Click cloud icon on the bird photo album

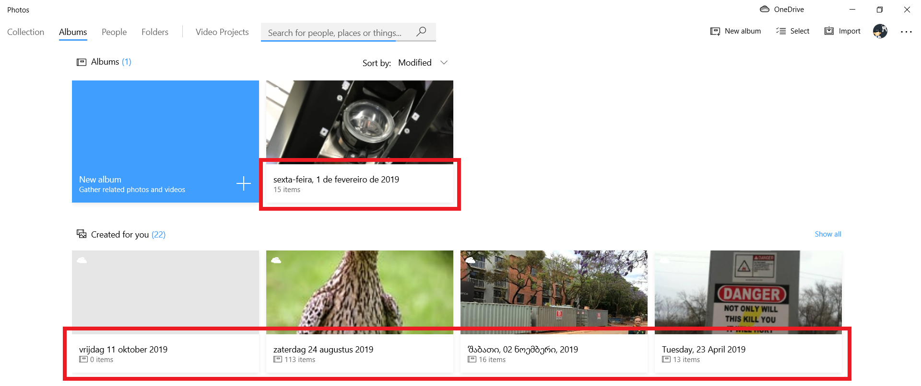point(276,260)
